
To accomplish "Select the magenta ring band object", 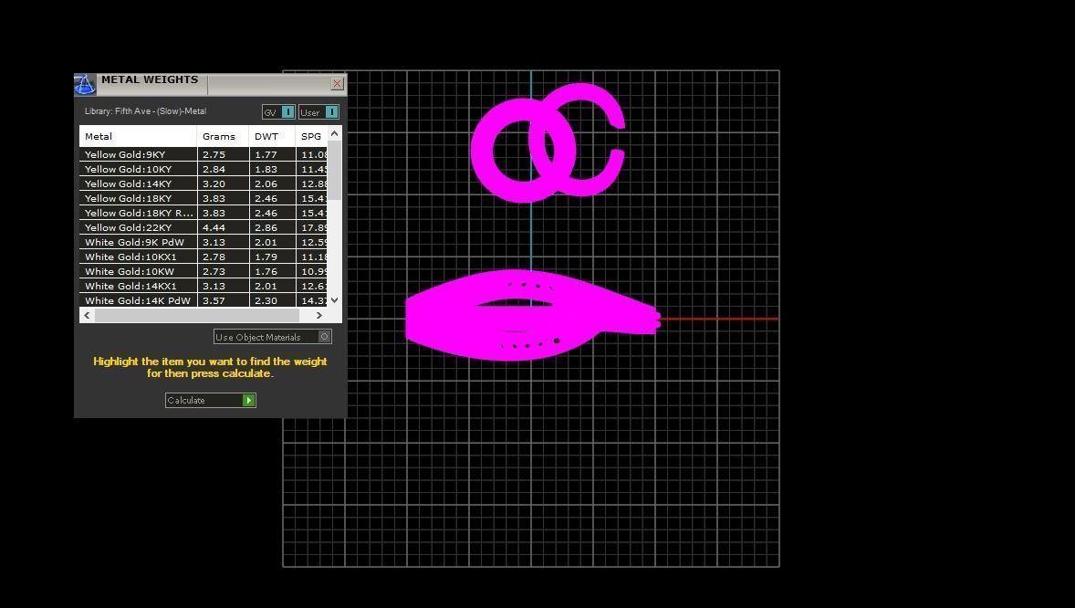I will (x=532, y=316).
